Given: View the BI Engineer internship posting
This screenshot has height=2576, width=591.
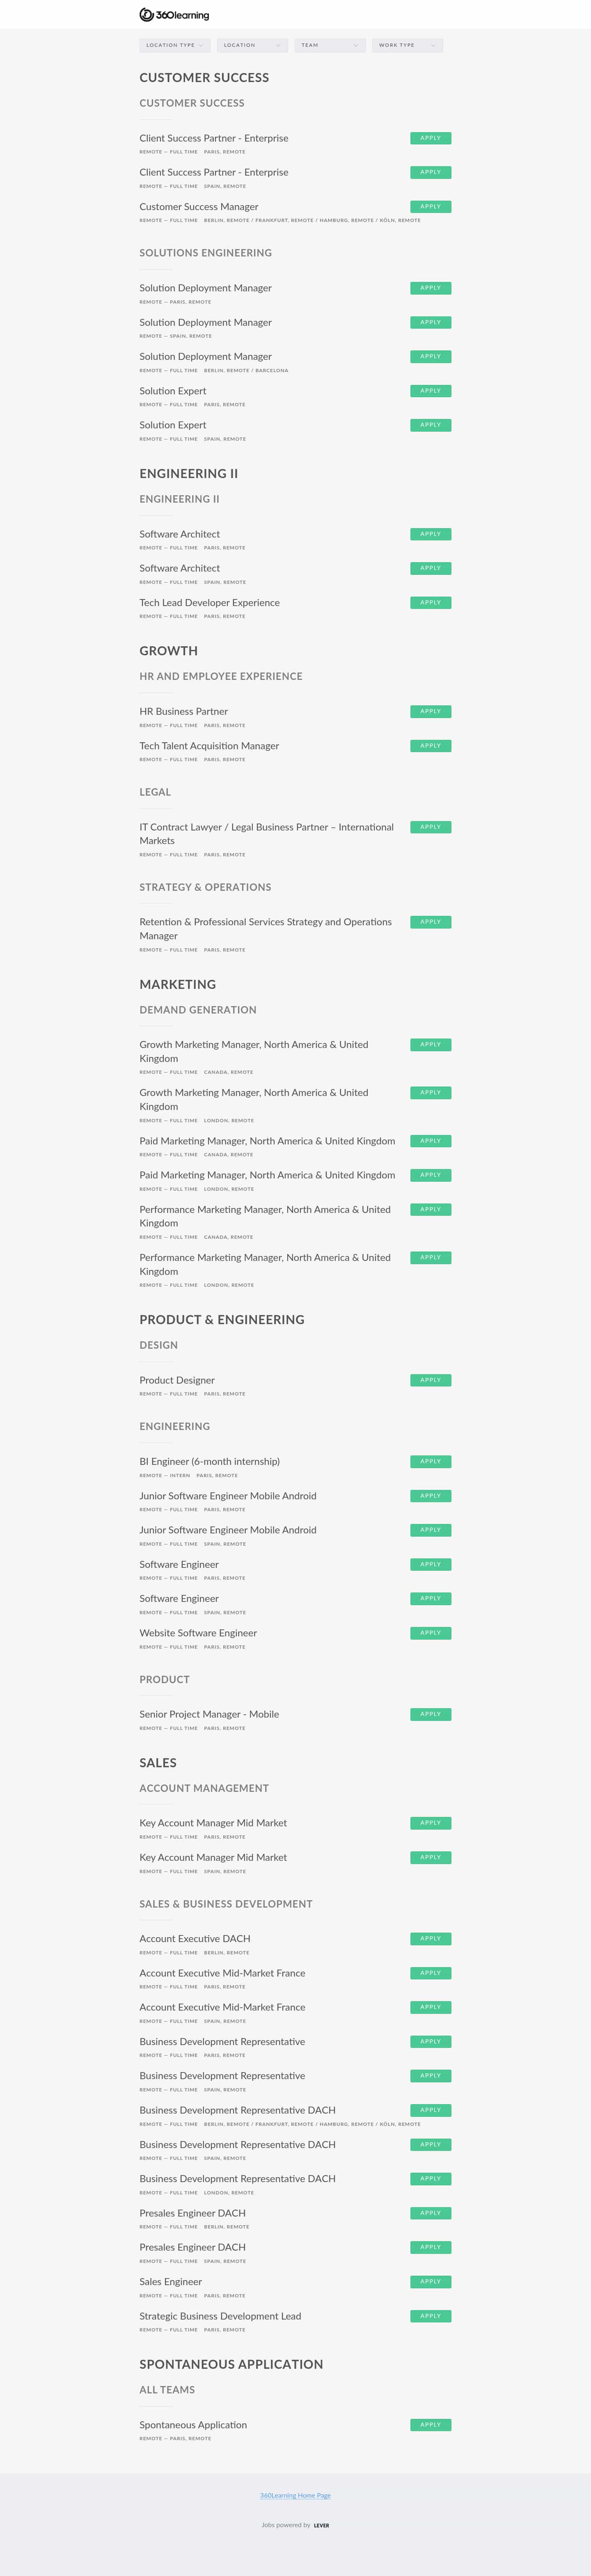Looking at the screenshot, I should 209,1462.
